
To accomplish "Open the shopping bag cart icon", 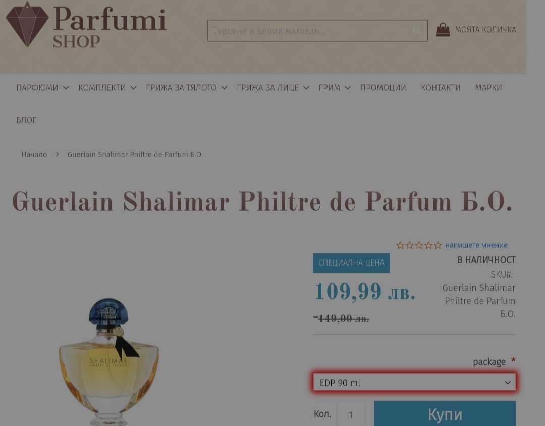I will point(443,30).
